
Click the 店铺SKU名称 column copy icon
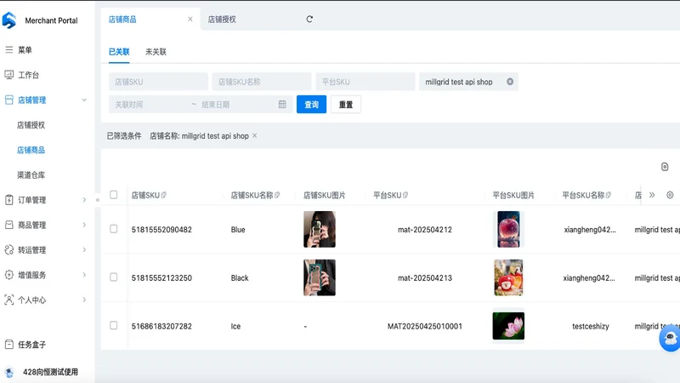click(x=277, y=196)
